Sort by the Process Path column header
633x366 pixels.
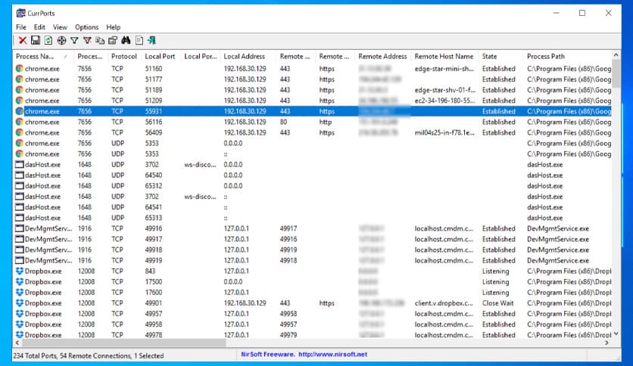click(567, 57)
